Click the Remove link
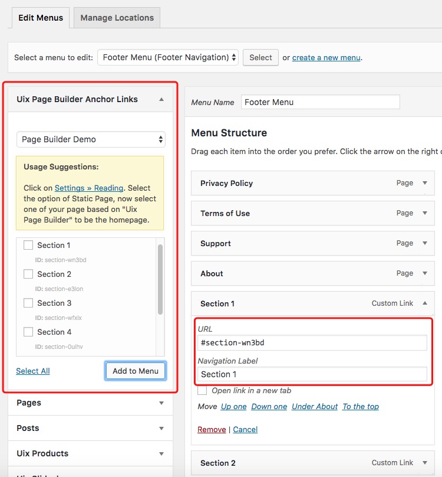This screenshot has width=442, height=477. tap(212, 429)
